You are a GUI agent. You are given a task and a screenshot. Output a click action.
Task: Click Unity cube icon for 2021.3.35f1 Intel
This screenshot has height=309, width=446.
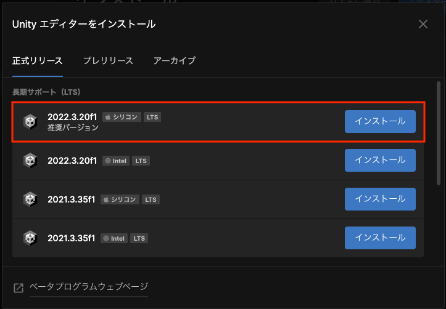(30, 238)
